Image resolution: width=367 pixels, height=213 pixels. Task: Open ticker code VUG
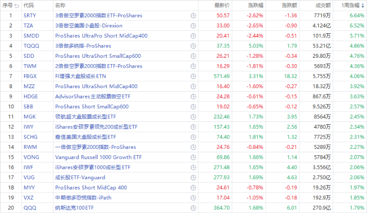29,177
